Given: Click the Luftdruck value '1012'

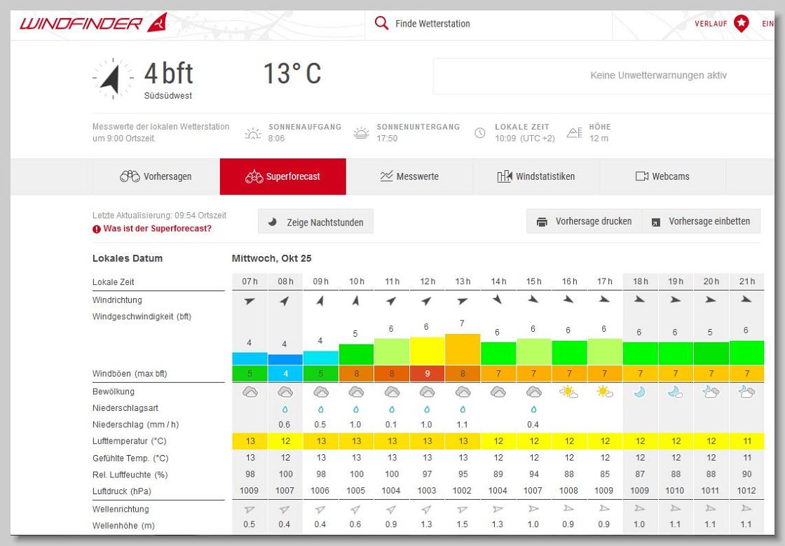Looking at the screenshot, I should 746,491.
